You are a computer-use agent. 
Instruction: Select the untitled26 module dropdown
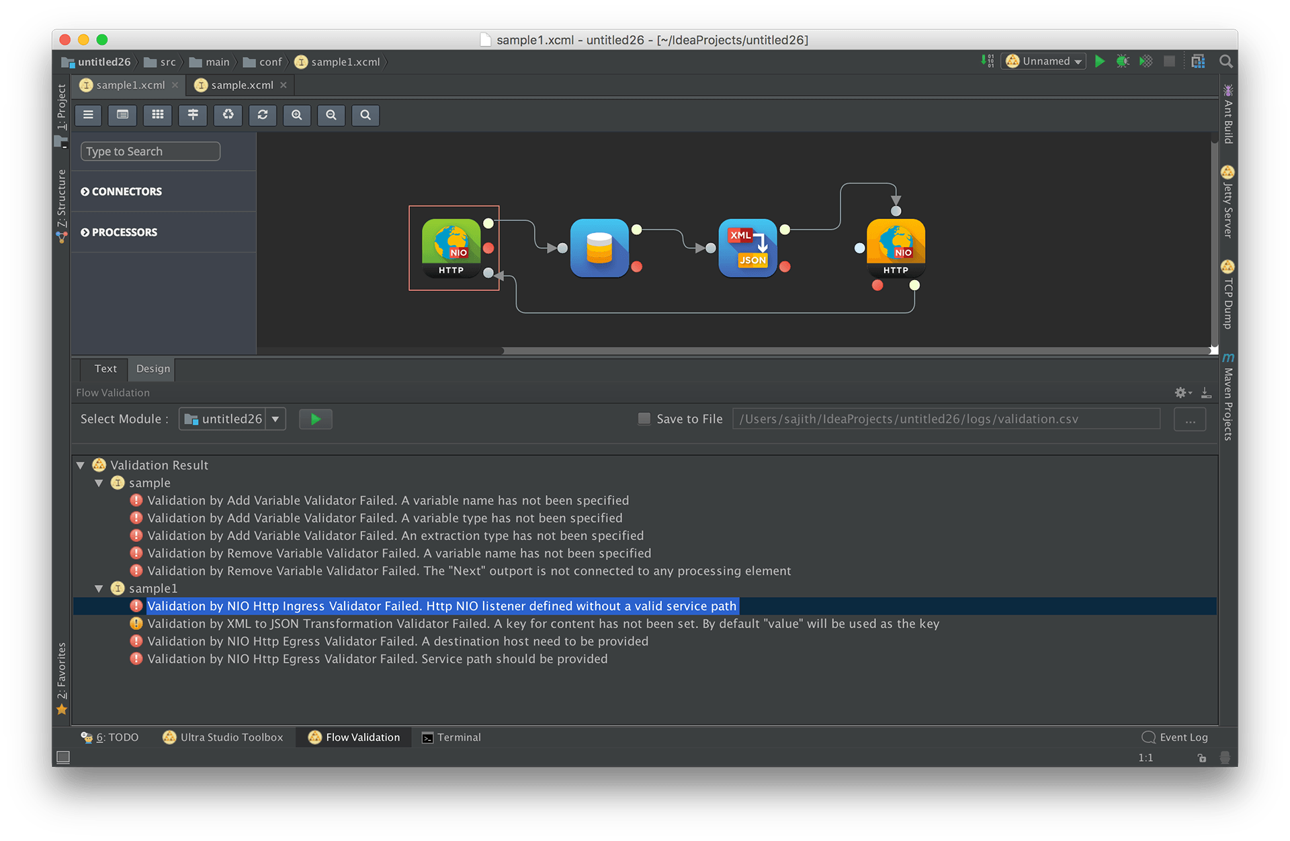click(x=233, y=419)
